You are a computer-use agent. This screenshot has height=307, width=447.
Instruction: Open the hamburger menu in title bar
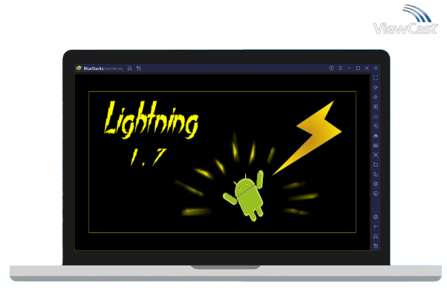pyautogui.click(x=340, y=68)
